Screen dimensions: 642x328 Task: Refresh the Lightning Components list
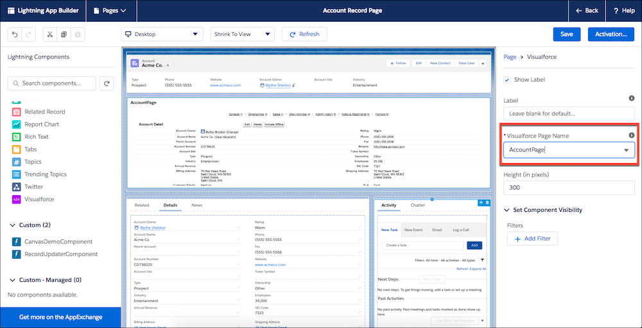[x=107, y=83]
